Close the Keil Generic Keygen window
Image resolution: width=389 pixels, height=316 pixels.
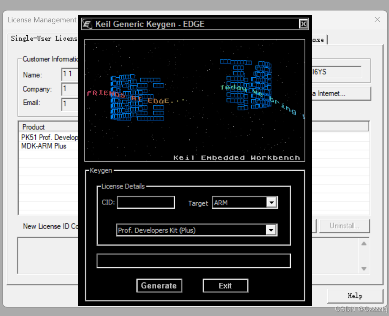pos(303,24)
